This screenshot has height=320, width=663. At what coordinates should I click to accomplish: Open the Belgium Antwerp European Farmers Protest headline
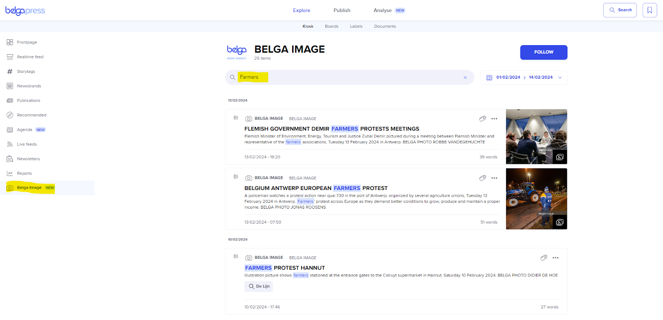point(316,188)
